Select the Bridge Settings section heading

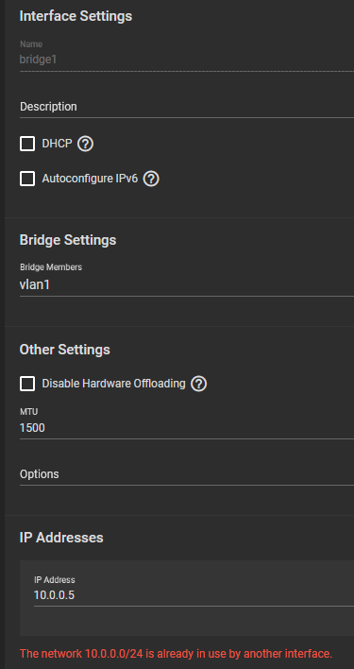[x=68, y=240]
